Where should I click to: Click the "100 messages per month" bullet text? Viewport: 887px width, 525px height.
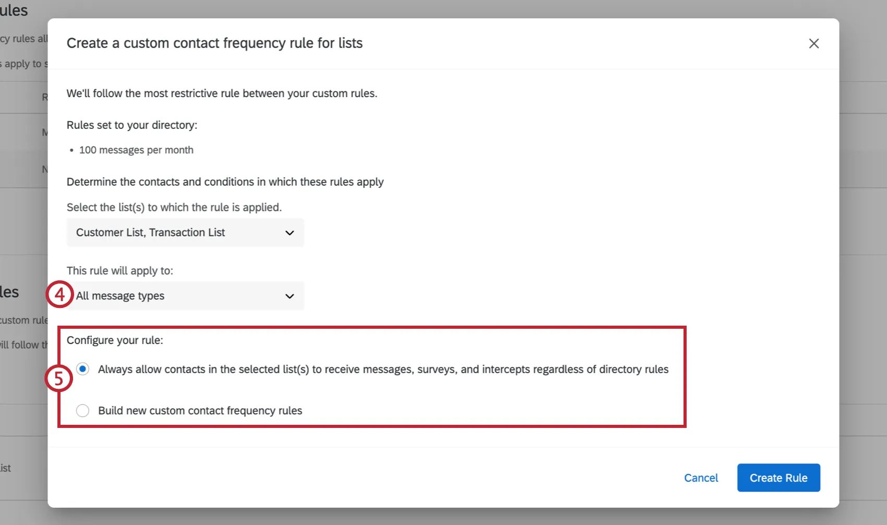coord(136,150)
